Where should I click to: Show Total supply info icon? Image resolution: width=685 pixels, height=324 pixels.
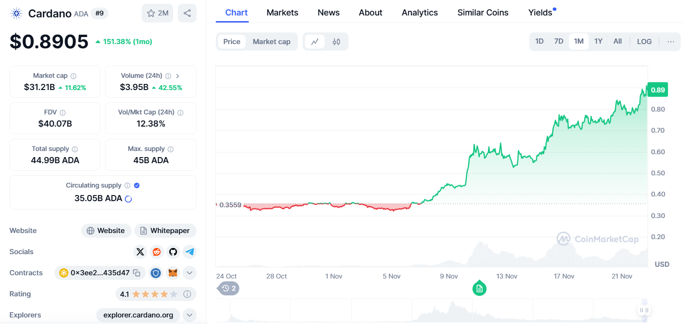pyautogui.click(x=75, y=149)
